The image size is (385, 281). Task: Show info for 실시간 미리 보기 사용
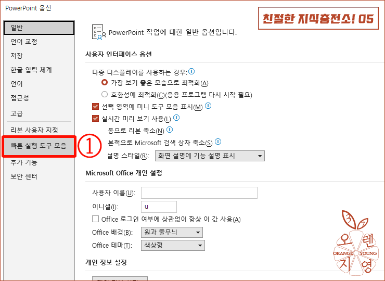point(176,118)
